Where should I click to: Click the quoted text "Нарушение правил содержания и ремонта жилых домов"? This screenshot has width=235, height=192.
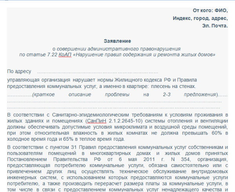point(144,55)
